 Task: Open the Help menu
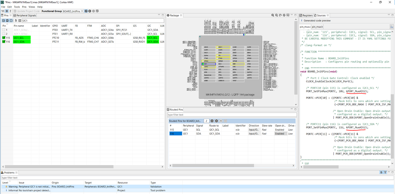40,7
